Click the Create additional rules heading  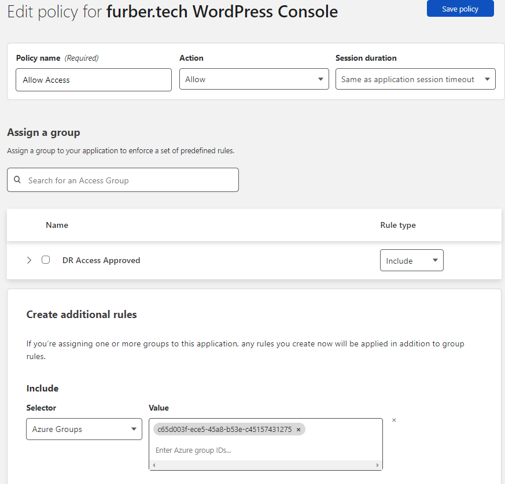click(x=82, y=315)
